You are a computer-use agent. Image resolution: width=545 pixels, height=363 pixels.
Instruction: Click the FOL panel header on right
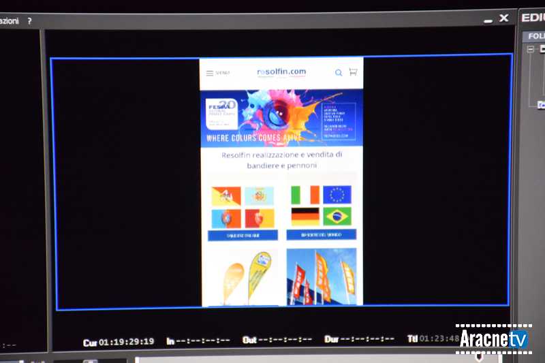(534, 36)
